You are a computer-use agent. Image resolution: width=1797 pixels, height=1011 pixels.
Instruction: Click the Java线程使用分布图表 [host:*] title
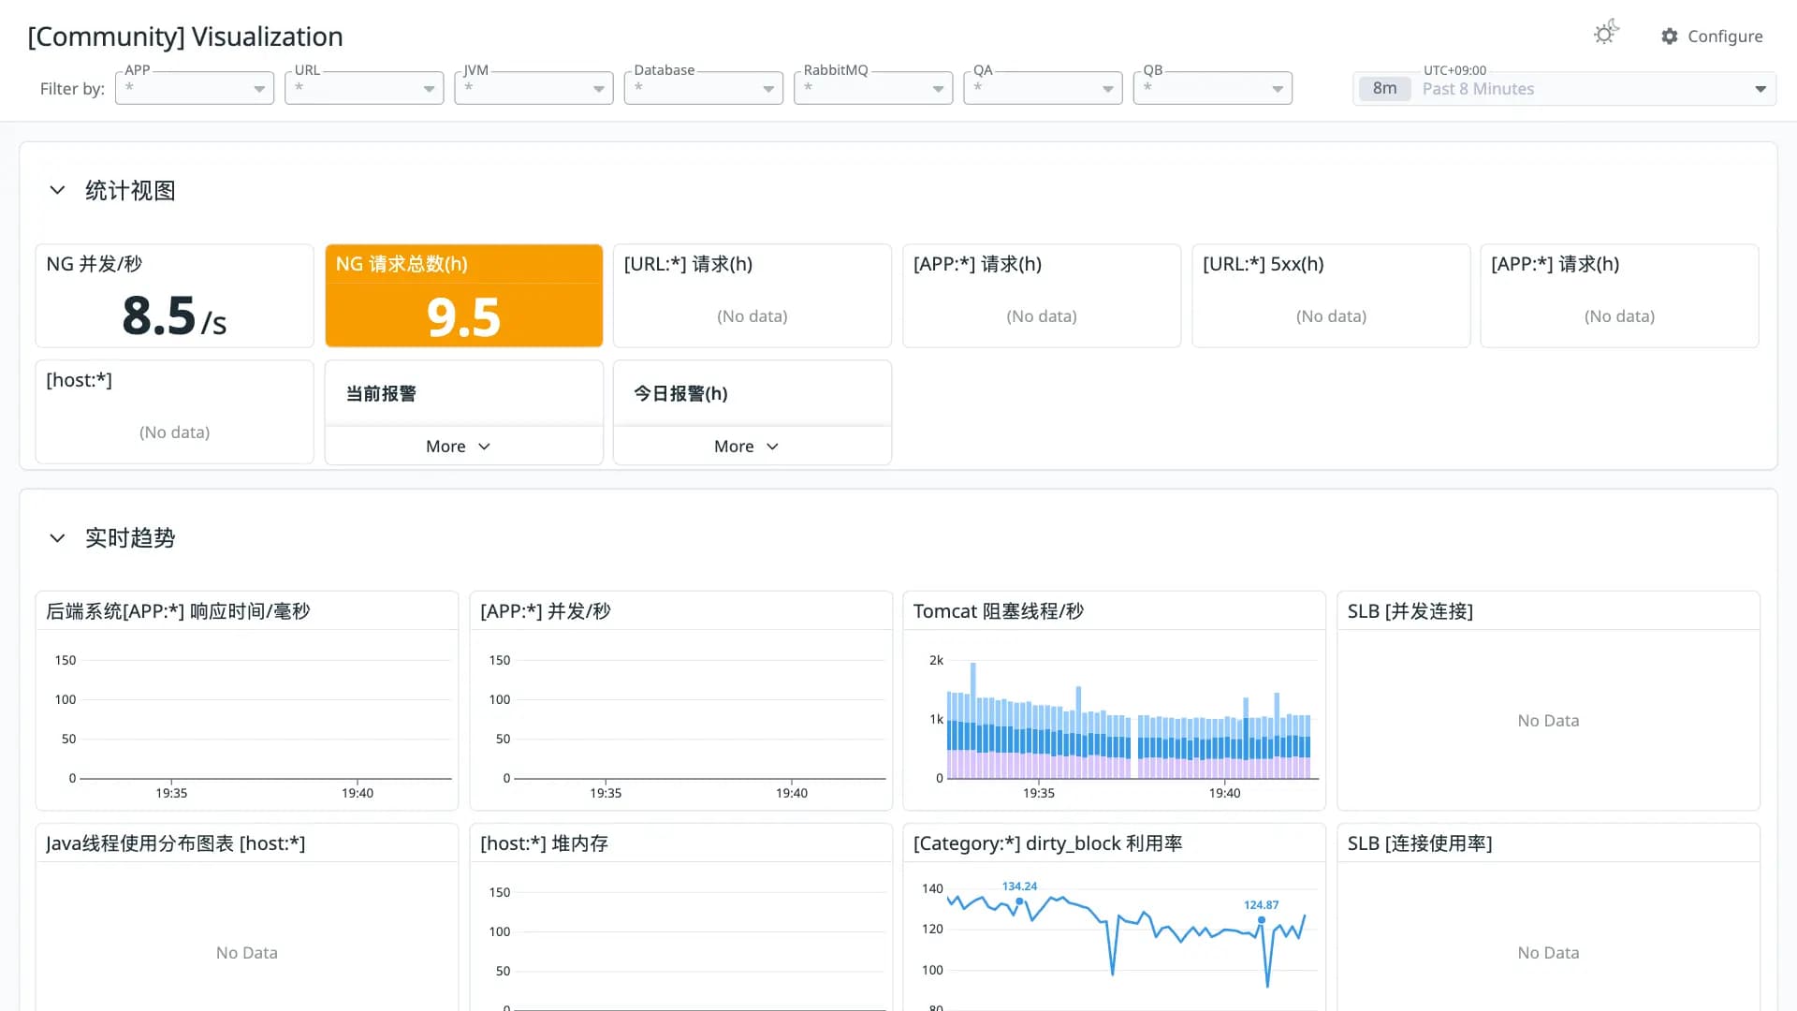pos(175,843)
